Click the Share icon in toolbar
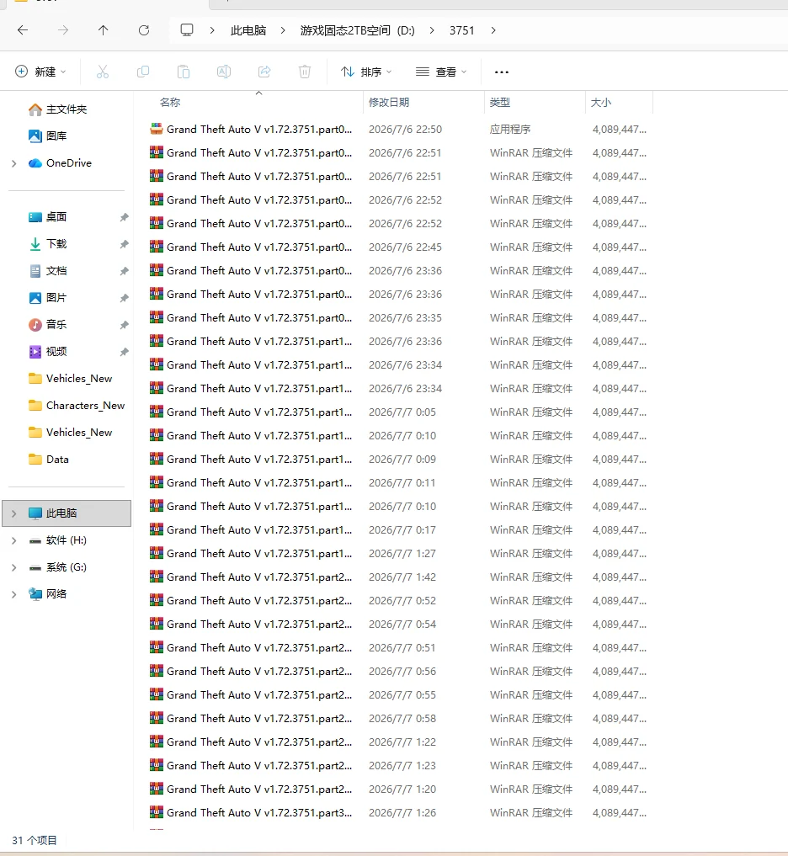 [264, 72]
